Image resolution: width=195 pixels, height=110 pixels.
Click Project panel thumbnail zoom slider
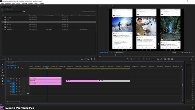14,59
